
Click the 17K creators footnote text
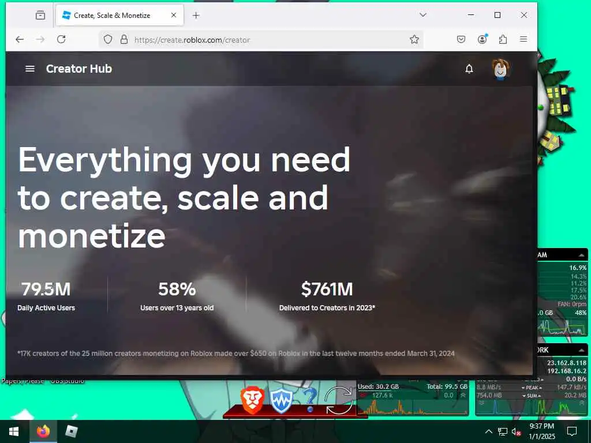point(236,354)
